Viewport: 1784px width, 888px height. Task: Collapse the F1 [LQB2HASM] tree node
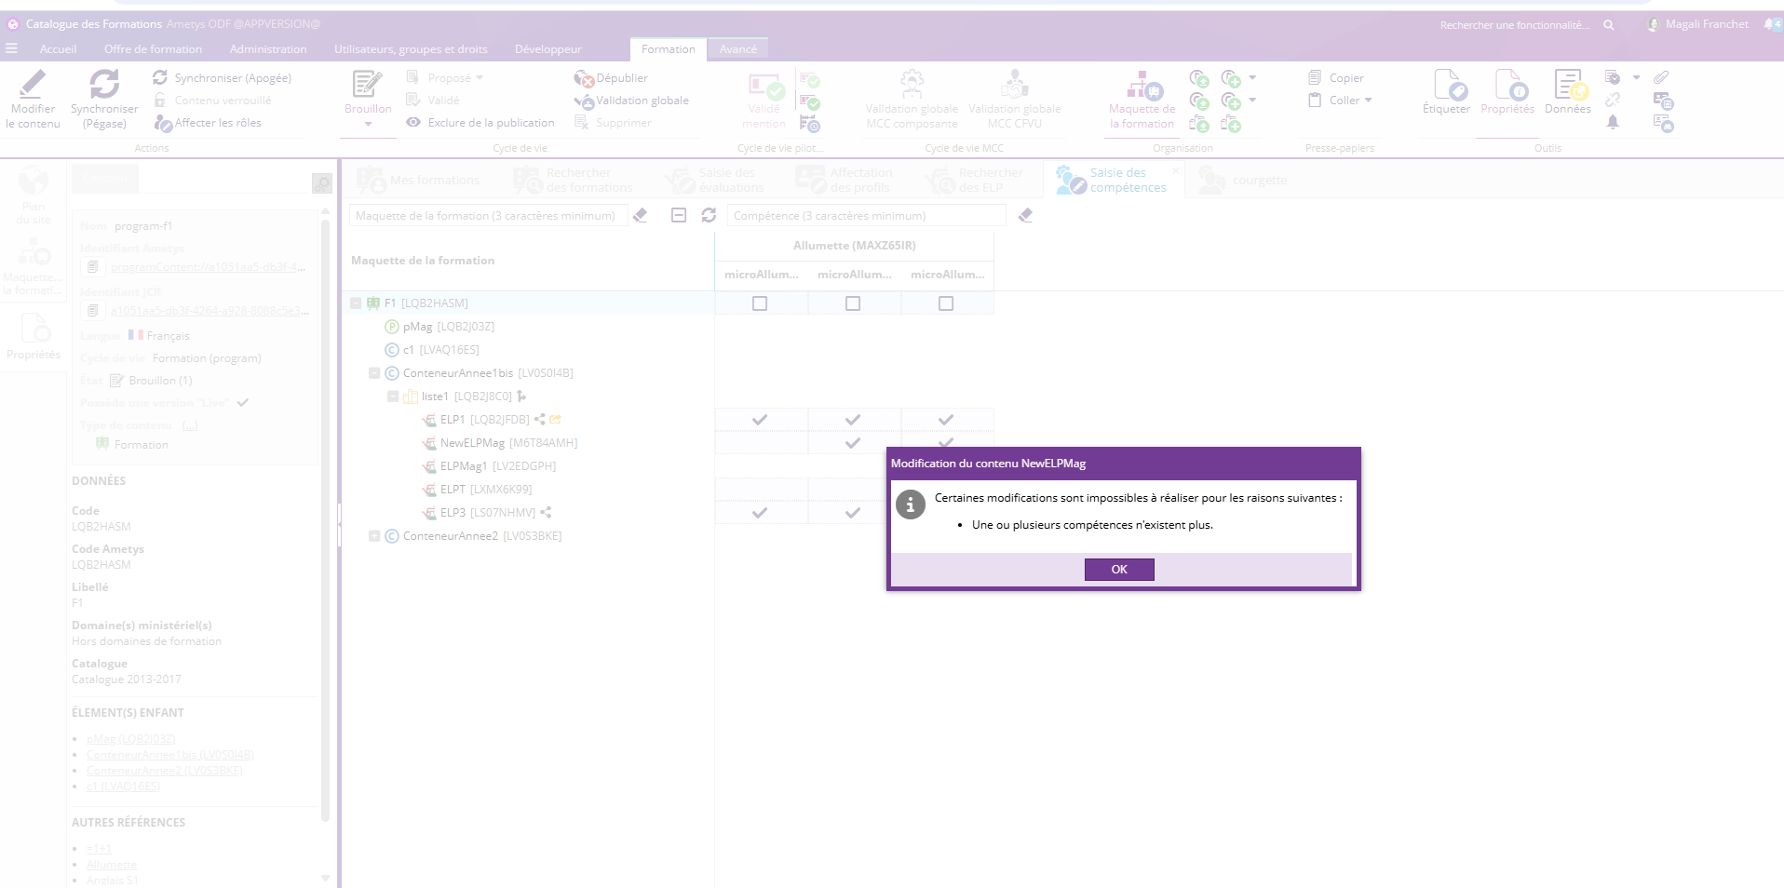click(x=356, y=303)
